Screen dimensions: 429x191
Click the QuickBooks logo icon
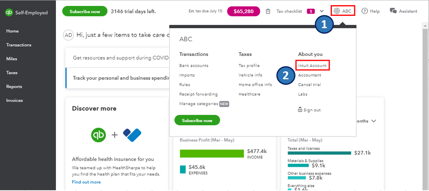click(x=9, y=12)
